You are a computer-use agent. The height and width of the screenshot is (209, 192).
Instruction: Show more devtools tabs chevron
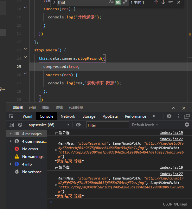pos(154,116)
